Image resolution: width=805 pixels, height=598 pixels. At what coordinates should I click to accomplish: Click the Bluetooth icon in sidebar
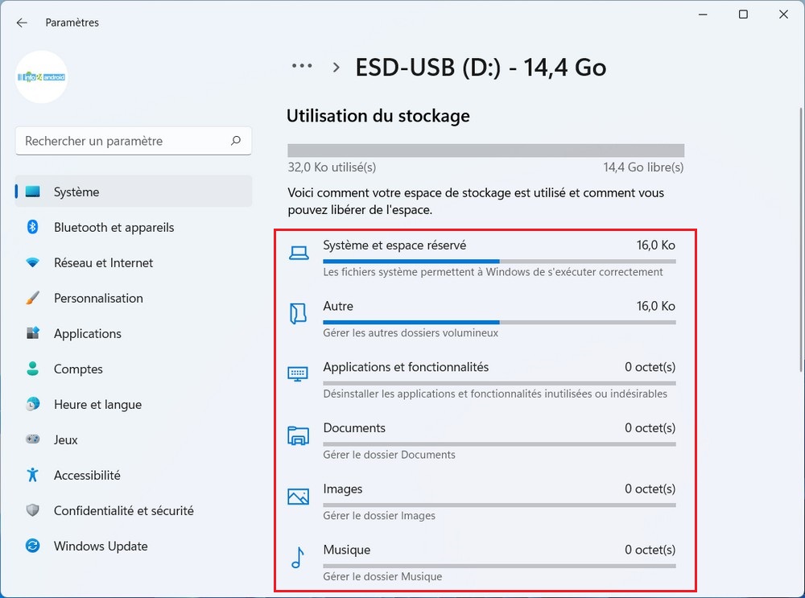click(32, 227)
